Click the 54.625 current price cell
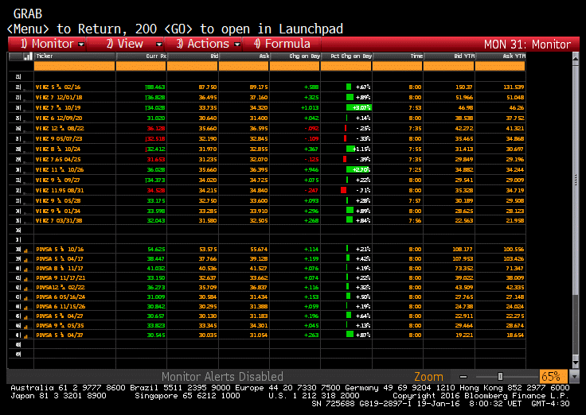 coord(156,250)
